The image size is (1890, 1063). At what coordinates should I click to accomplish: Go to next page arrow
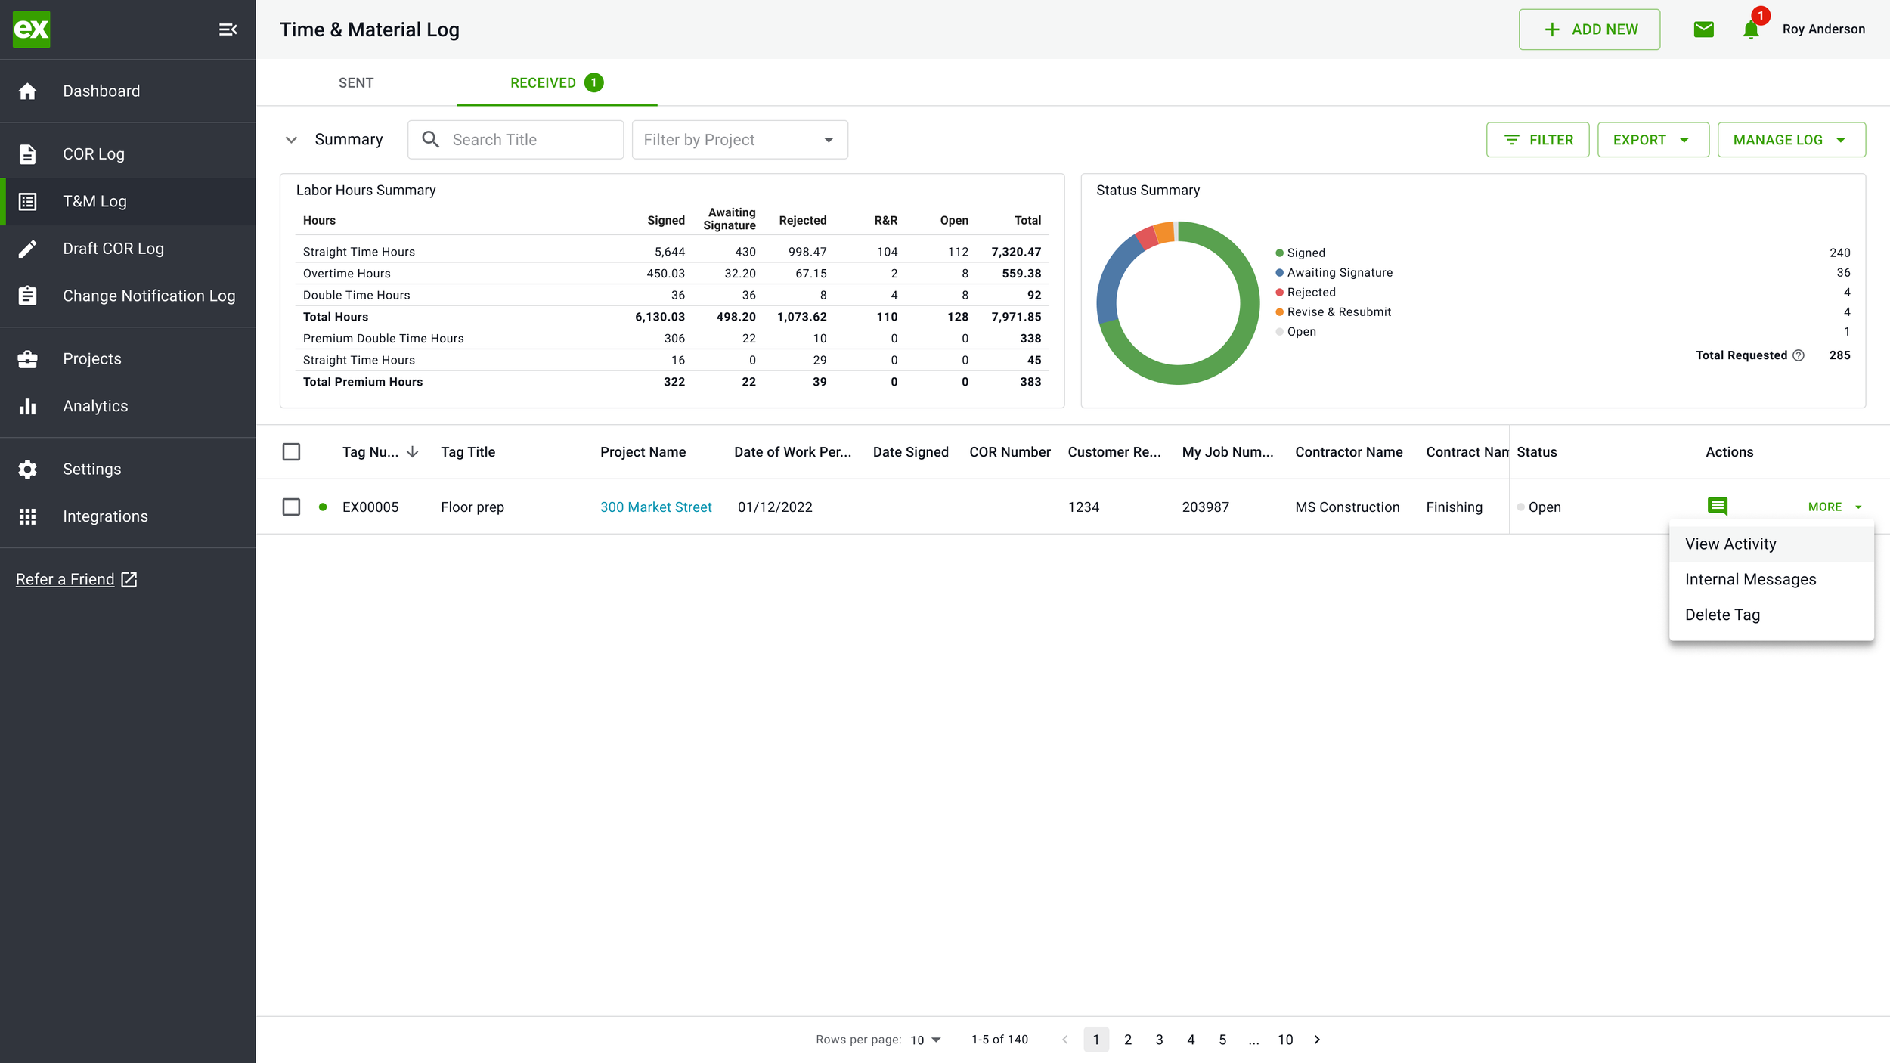(1317, 1040)
